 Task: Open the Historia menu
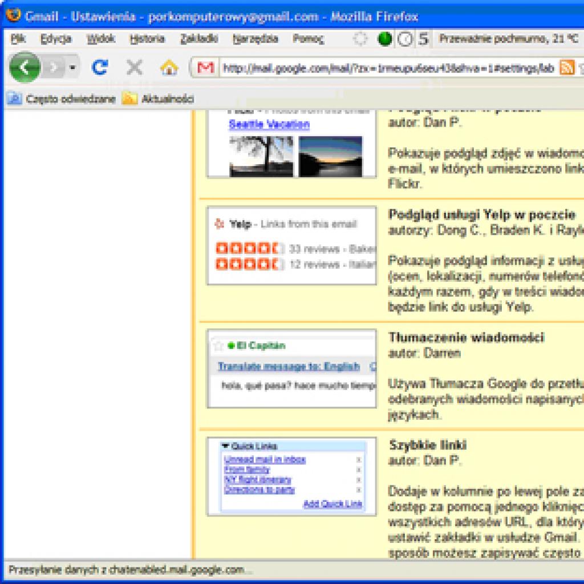(147, 39)
